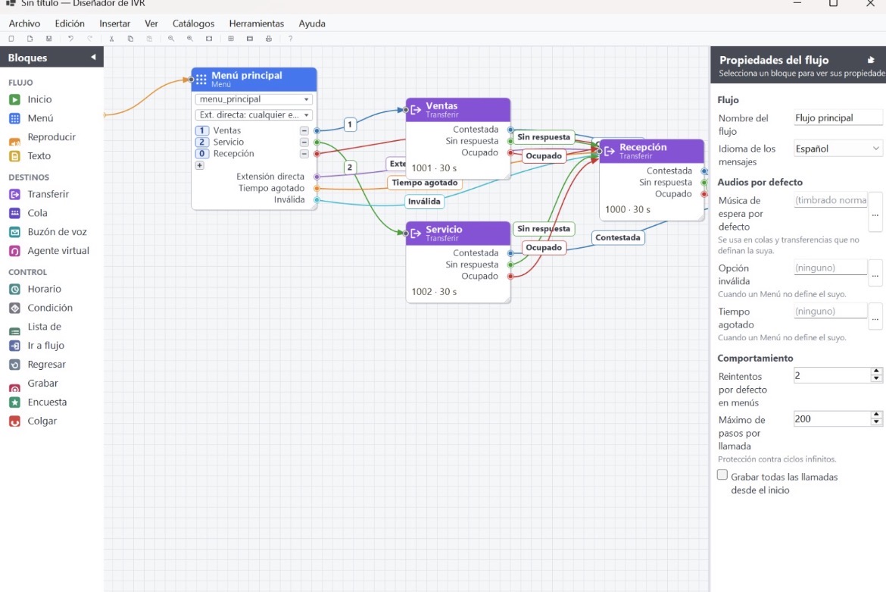Enable Grabar todas las llamadas checkbox

[722, 475]
